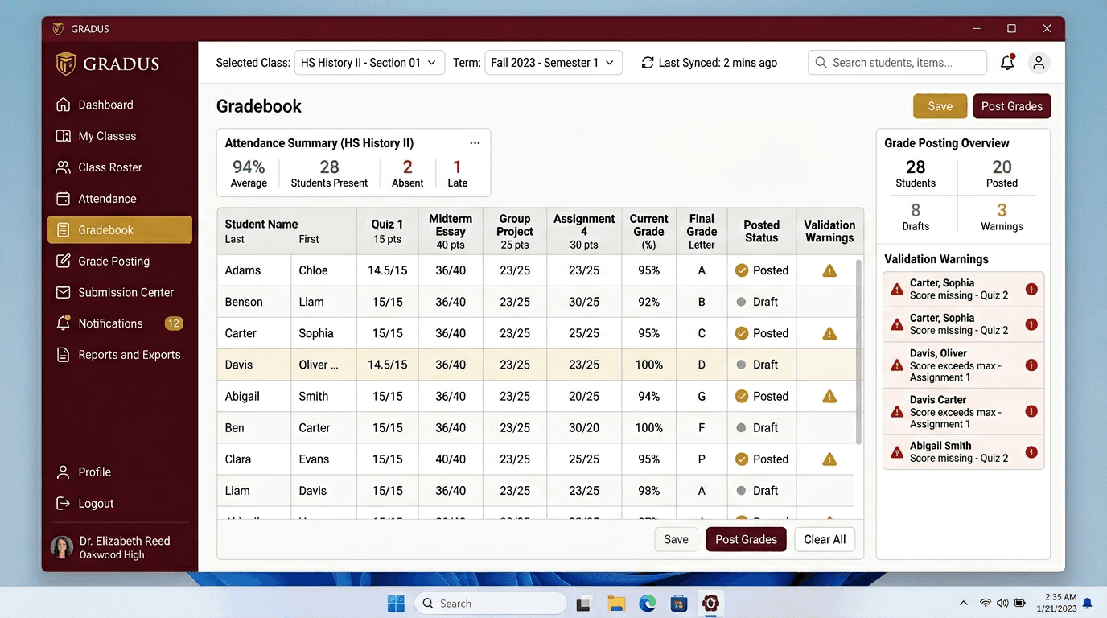Open the notification bell in the top bar
The width and height of the screenshot is (1107, 618).
coord(1006,62)
